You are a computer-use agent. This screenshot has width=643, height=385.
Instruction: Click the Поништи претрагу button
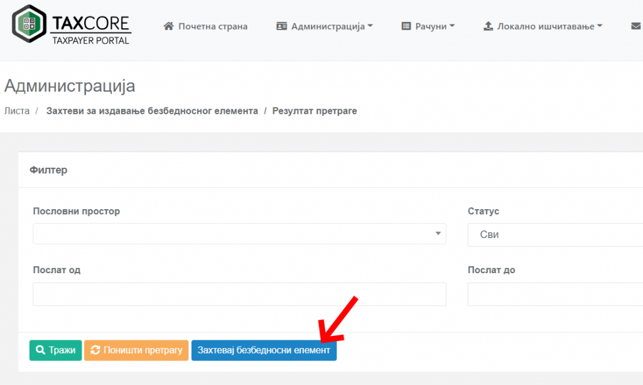click(x=136, y=350)
